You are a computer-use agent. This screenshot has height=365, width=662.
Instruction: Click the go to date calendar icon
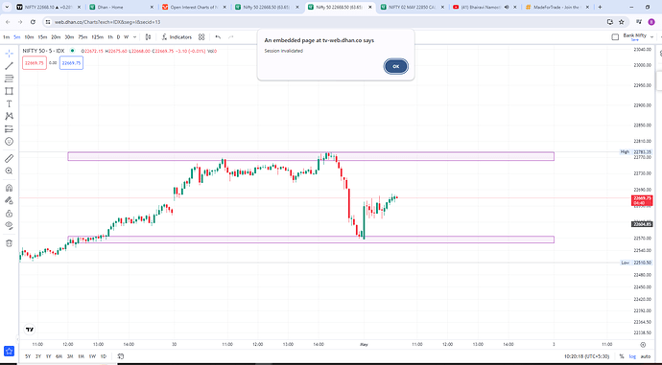point(121,356)
